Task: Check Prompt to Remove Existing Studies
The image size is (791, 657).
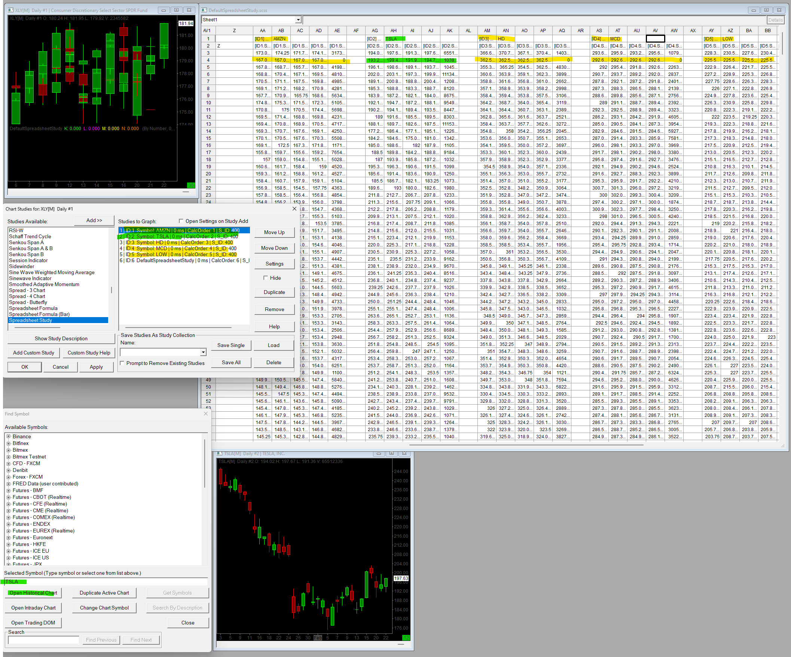Action: click(122, 363)
